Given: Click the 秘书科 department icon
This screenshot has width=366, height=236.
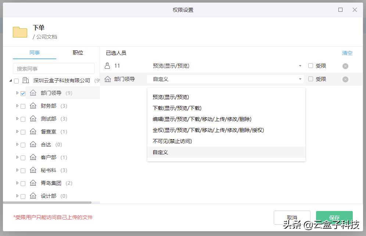Looking at the screenshot, I should (x=33, y=170).
